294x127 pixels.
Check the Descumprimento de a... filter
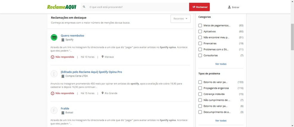pyautogui.click(x=200, y=112)
